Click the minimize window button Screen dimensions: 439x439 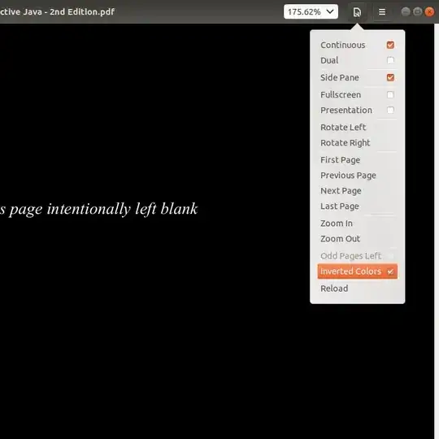[x=406, y=11]
